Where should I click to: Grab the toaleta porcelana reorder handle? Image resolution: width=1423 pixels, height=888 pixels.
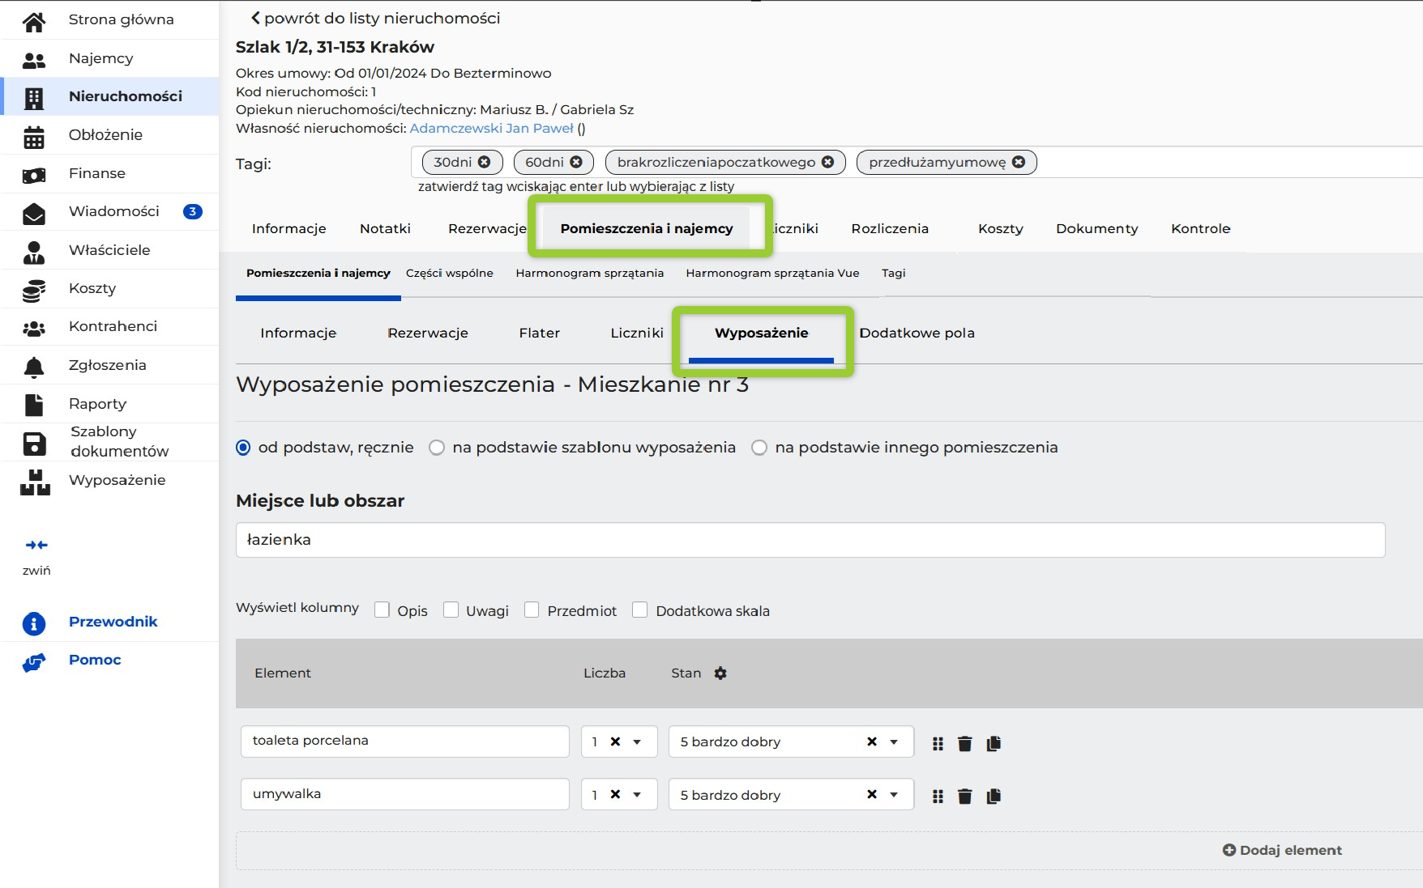[938, 743]
